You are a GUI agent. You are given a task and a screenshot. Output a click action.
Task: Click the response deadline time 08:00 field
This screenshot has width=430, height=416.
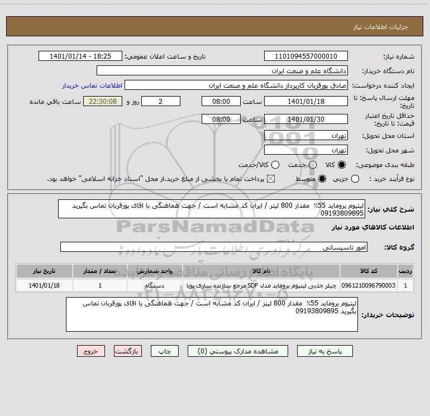[x=221, y=101]
